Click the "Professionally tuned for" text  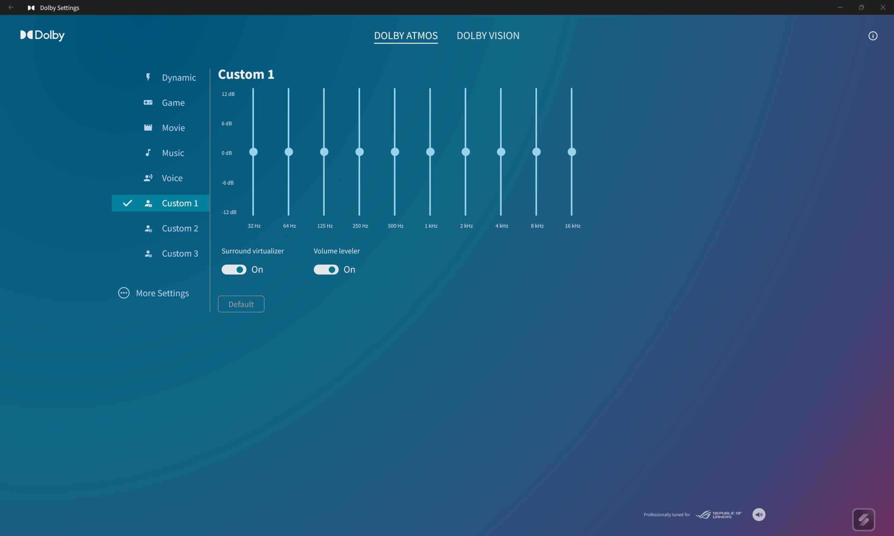pyautogui.click(x=667, y=515)
